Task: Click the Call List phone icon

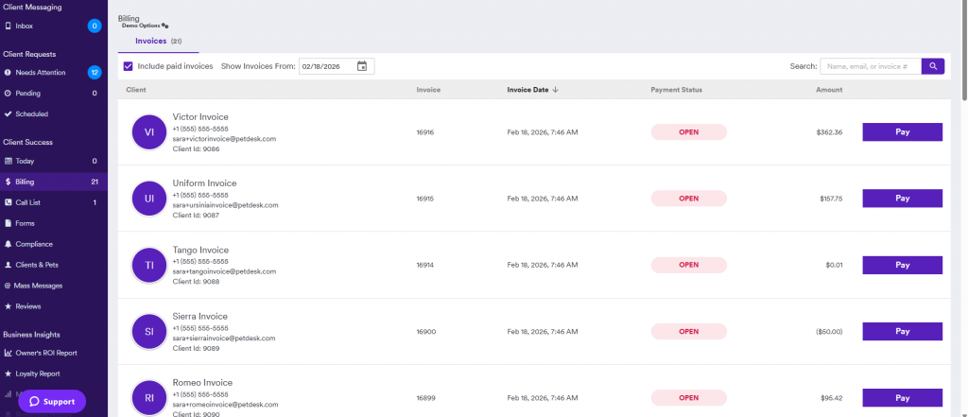Action: tap(8, 202)
